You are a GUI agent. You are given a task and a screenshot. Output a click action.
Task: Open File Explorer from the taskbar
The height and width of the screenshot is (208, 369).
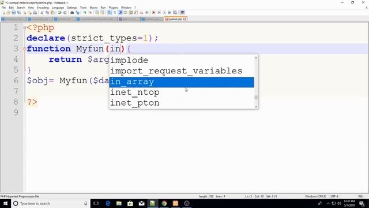(119, 203)
